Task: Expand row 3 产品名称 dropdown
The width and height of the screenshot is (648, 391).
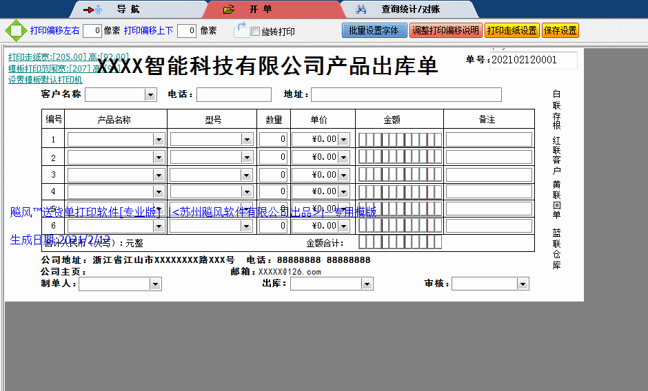Action: (159, 176)
